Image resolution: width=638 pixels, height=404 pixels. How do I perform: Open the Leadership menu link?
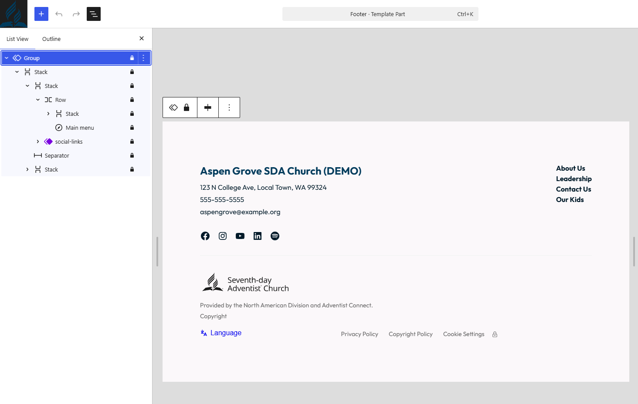coord(574,179)
